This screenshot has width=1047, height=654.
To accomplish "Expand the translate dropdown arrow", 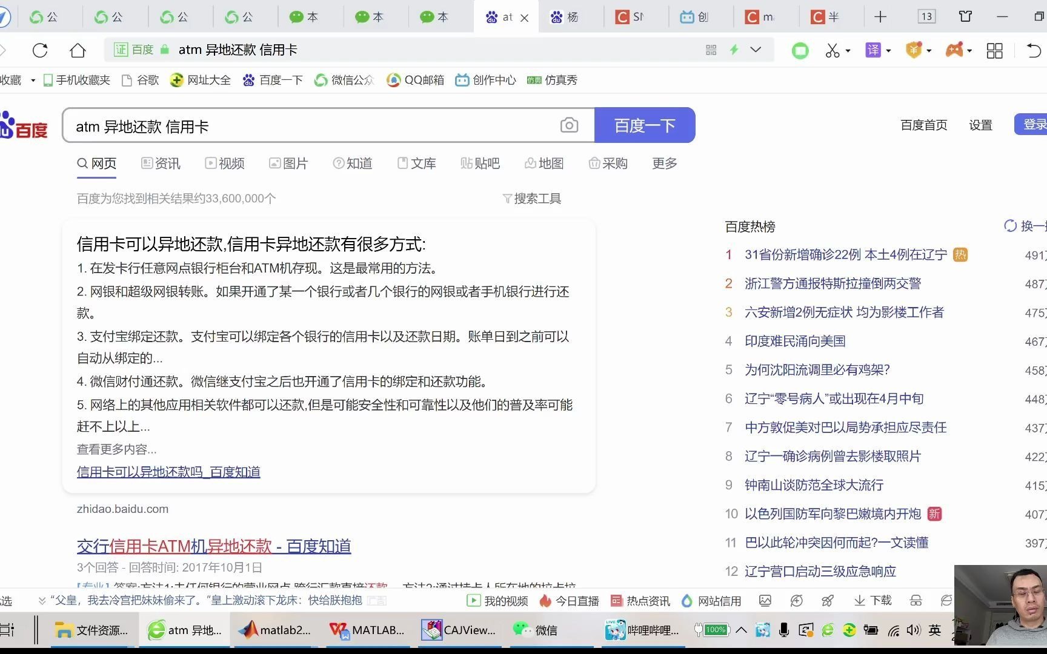I will click(888, 51).
